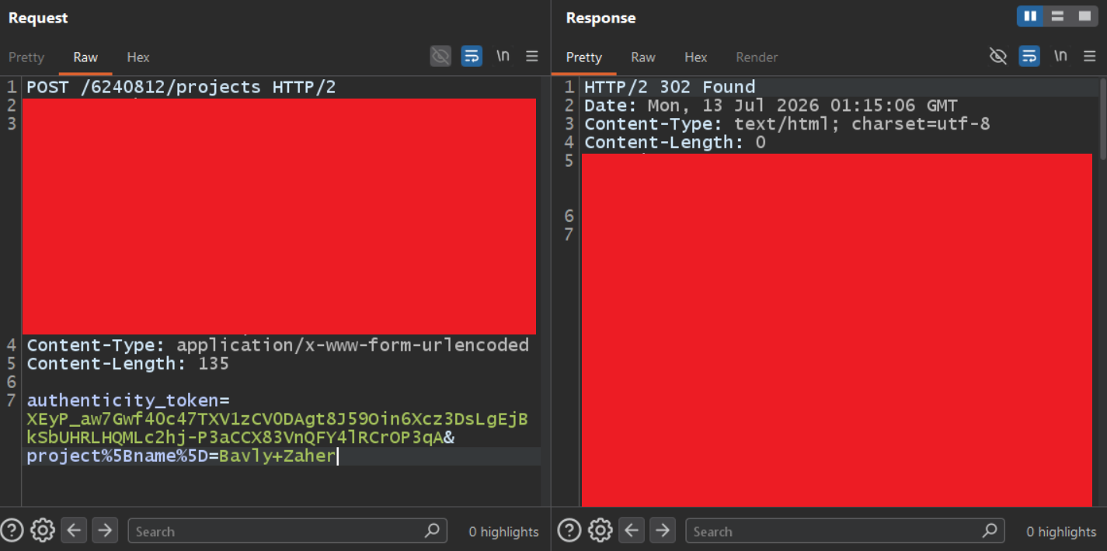Screen dimensions: 1107x551
Task: Open Request search help icon
Action: tap(12, 530)
